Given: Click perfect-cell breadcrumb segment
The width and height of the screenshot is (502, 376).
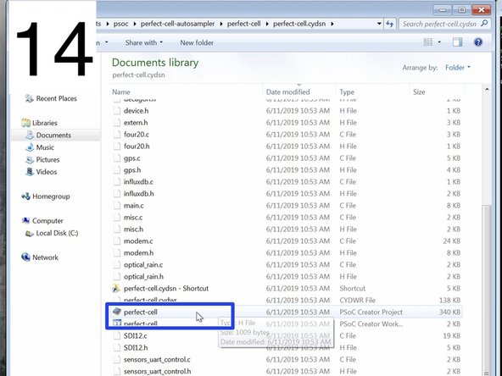Looking at the screenshot, I should click(x=244, y=24).
